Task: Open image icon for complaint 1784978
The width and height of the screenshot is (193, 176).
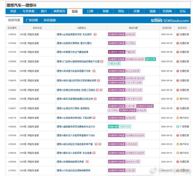Action: click(98, 80)
